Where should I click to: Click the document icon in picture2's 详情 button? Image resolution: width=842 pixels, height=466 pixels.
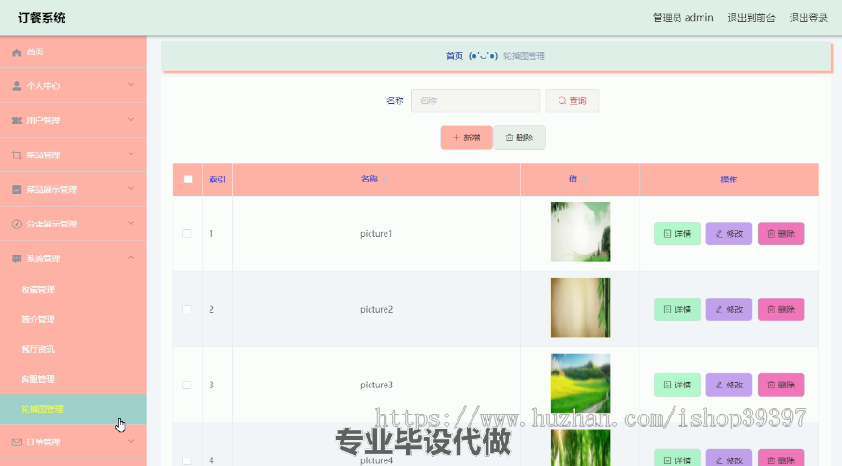click(x=667, y=309)
